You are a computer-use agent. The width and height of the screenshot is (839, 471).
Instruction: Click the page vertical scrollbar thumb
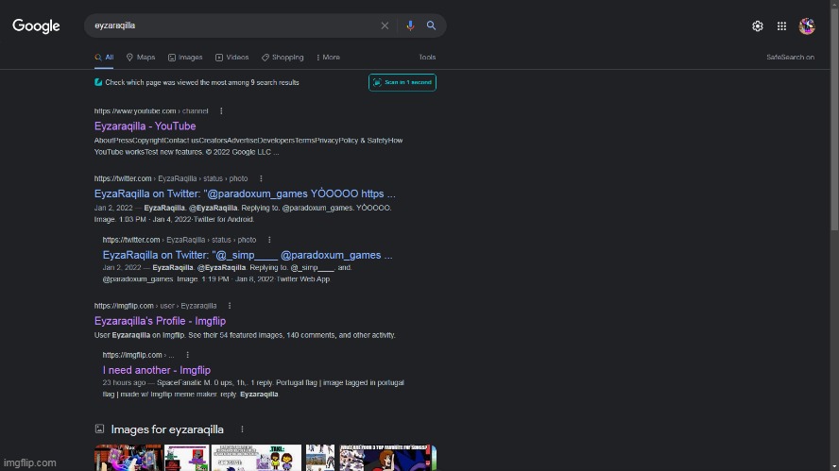pos(834,120)
